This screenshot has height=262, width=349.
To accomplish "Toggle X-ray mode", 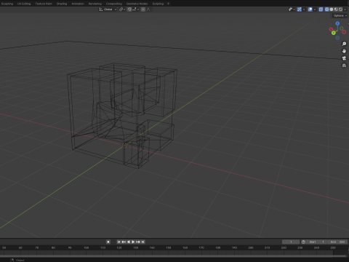I will pyautogui.click(x=321, y=9).
